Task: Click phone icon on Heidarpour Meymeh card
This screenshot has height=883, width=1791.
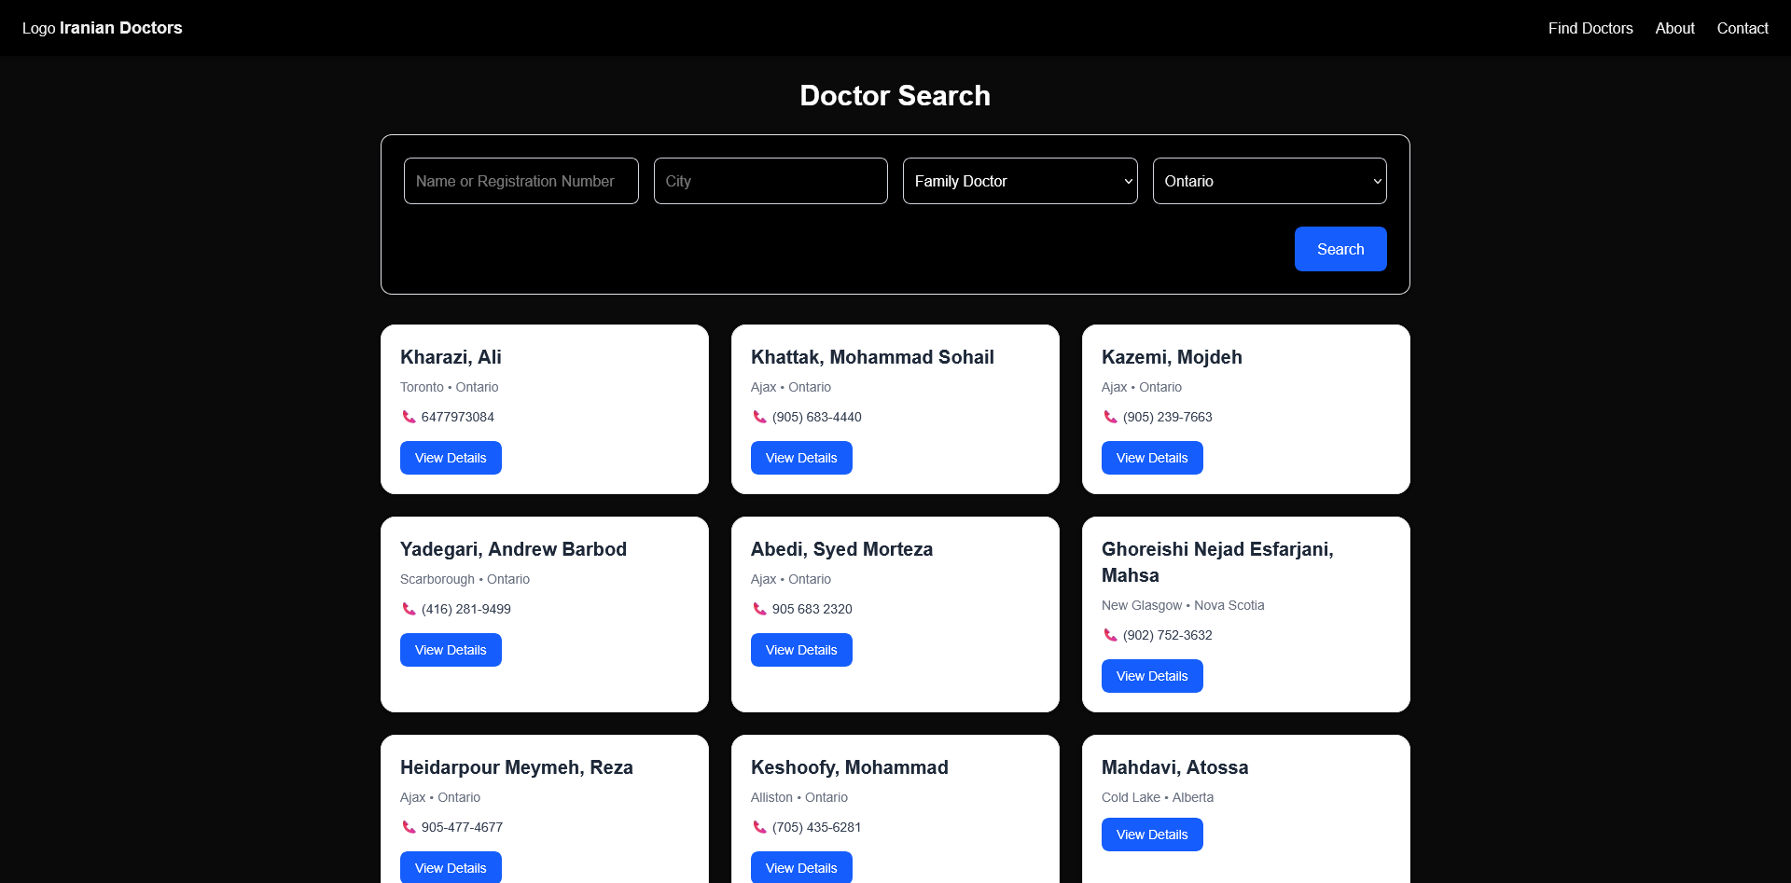Action: pyautogui.click(x=409, y=827)
